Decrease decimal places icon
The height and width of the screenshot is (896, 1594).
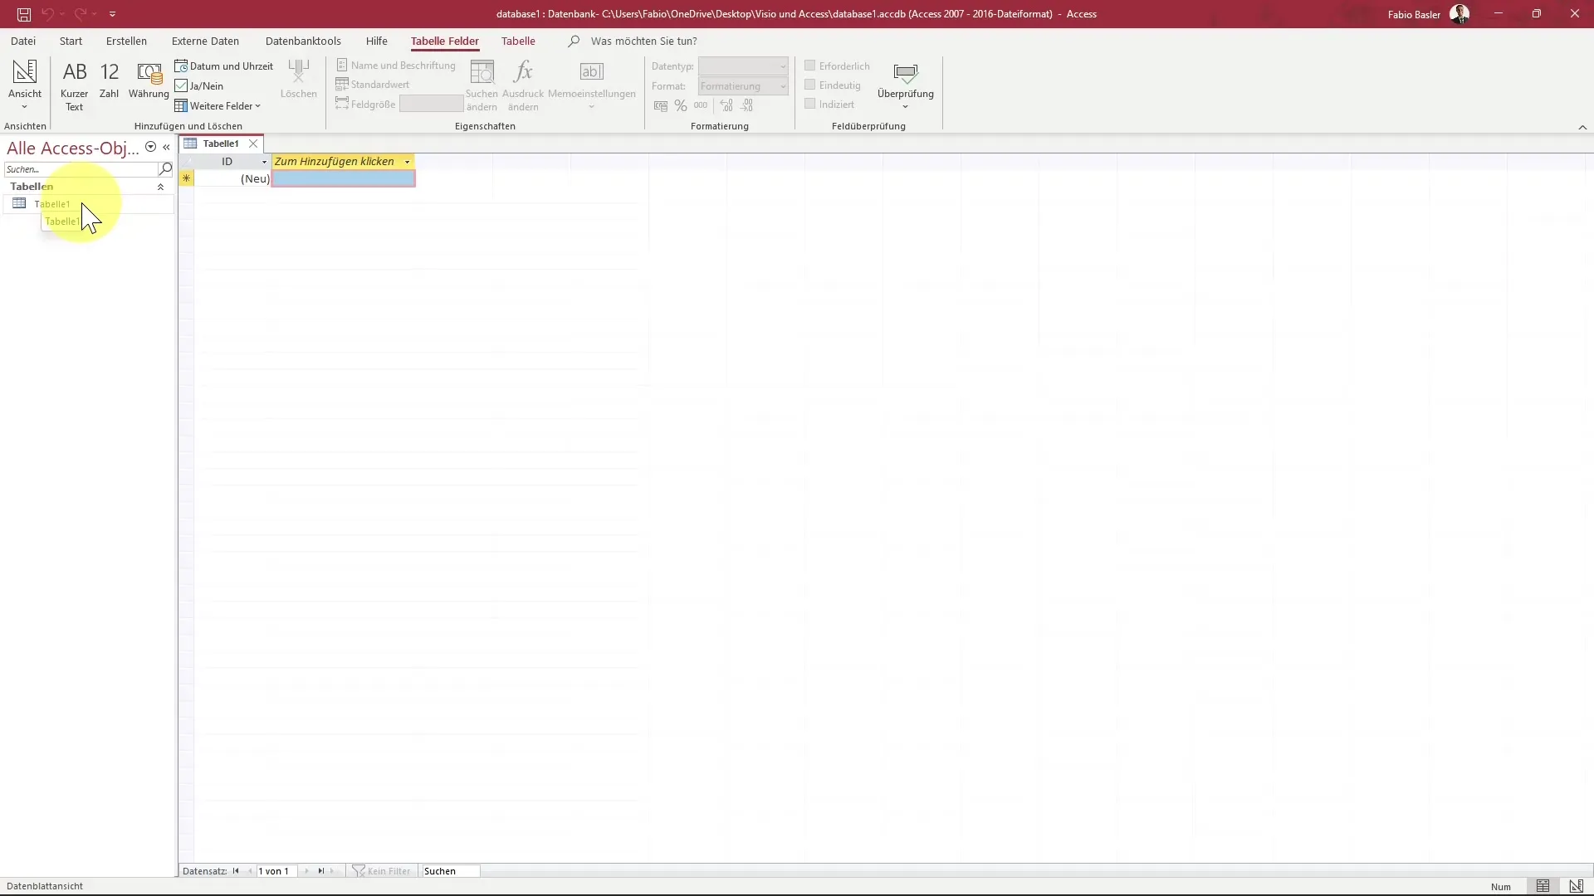pyautogui.click(x=747, y=105)
